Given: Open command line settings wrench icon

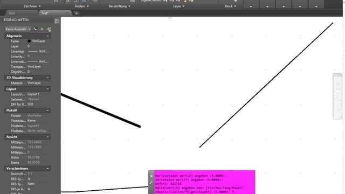Looking at the screenshot, I should coord(151,183).
